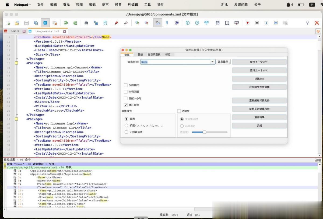Click the binoculars Find icon
Screen dimensions: 323x219
[86, 23]
